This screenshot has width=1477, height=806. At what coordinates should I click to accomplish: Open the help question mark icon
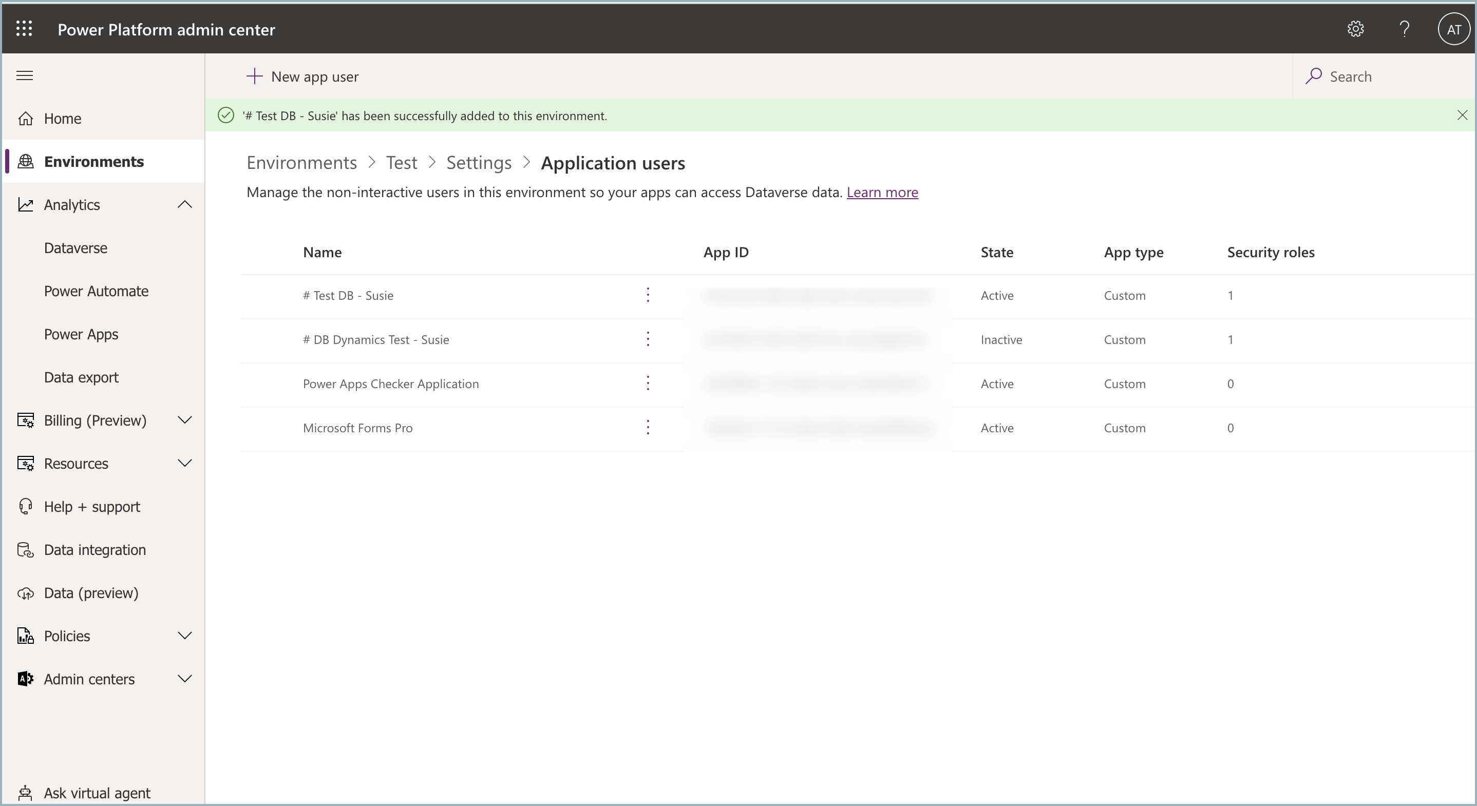(x=1404, y=29)
